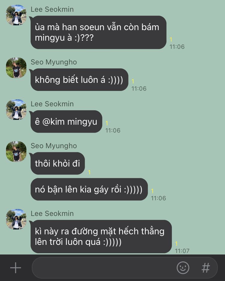Open the emoji smiley picker
The height and width of the screenshot is (281, 225).
(x=183, y=268)
